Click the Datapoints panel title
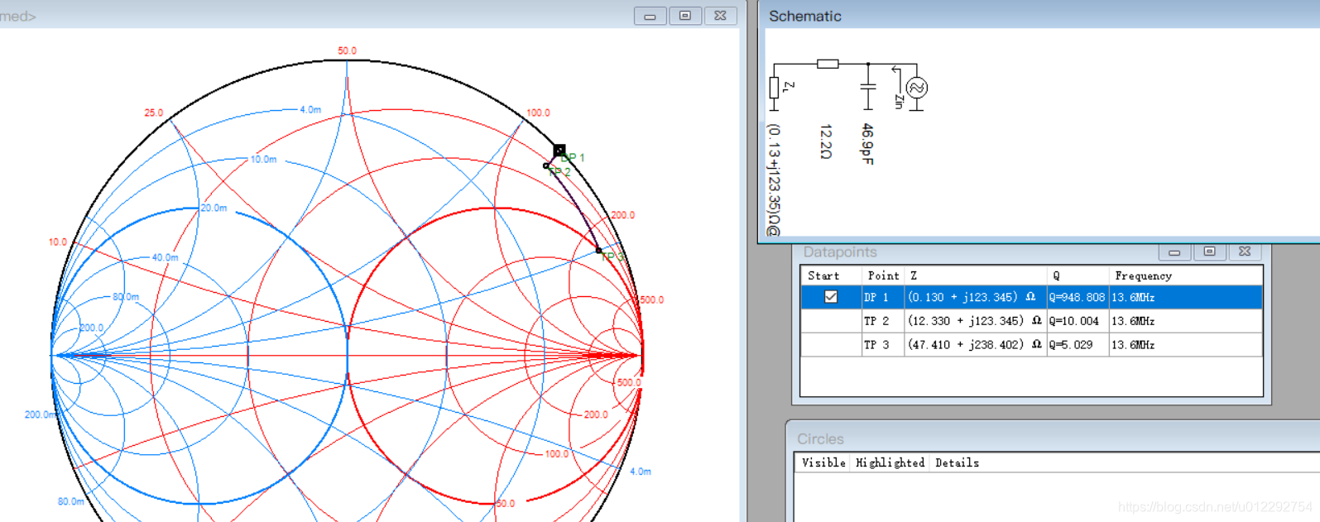This screenshot has width=1320, height=522. click(x=840, y=252)
